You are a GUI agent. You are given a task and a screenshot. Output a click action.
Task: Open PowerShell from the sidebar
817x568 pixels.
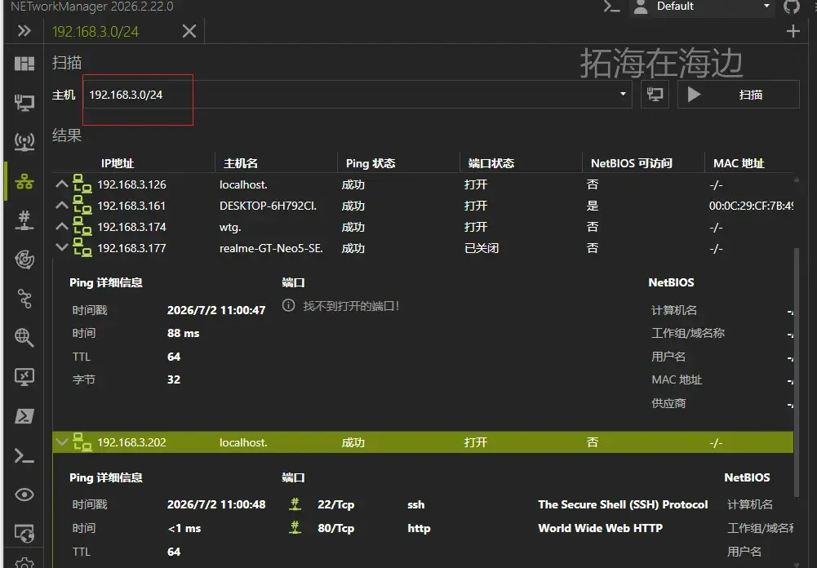tap(24, 416)
